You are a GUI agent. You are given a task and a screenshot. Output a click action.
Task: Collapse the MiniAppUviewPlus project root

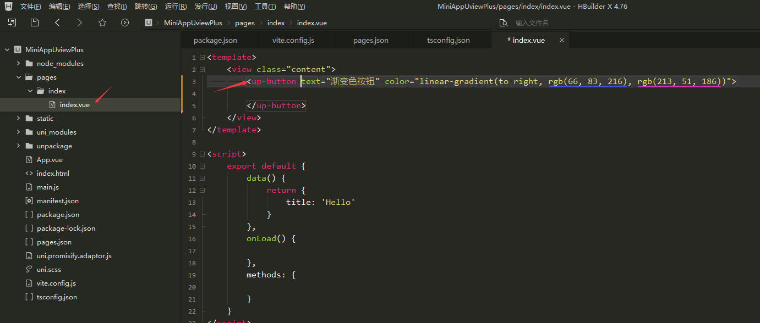click(7, 49)
